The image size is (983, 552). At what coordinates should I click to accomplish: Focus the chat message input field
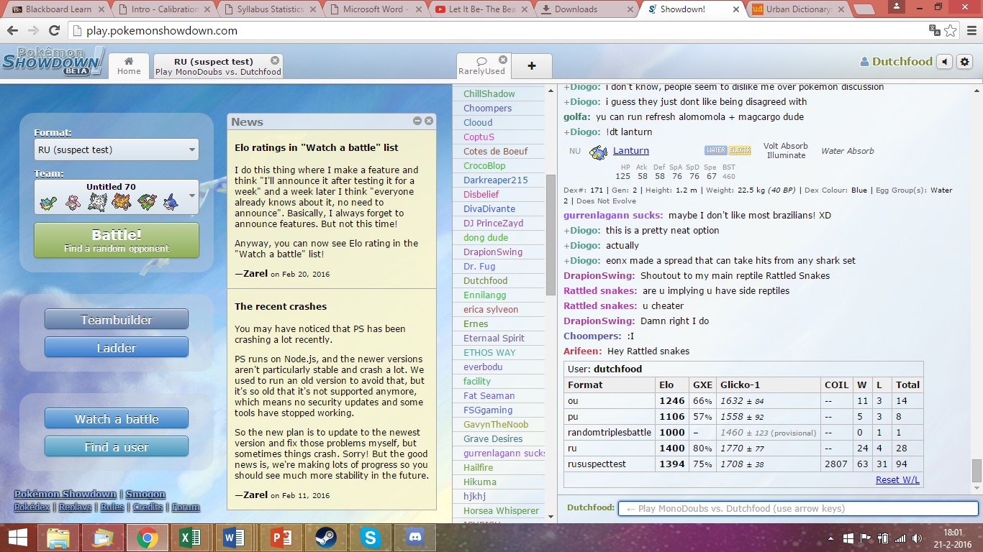point(797,509)
